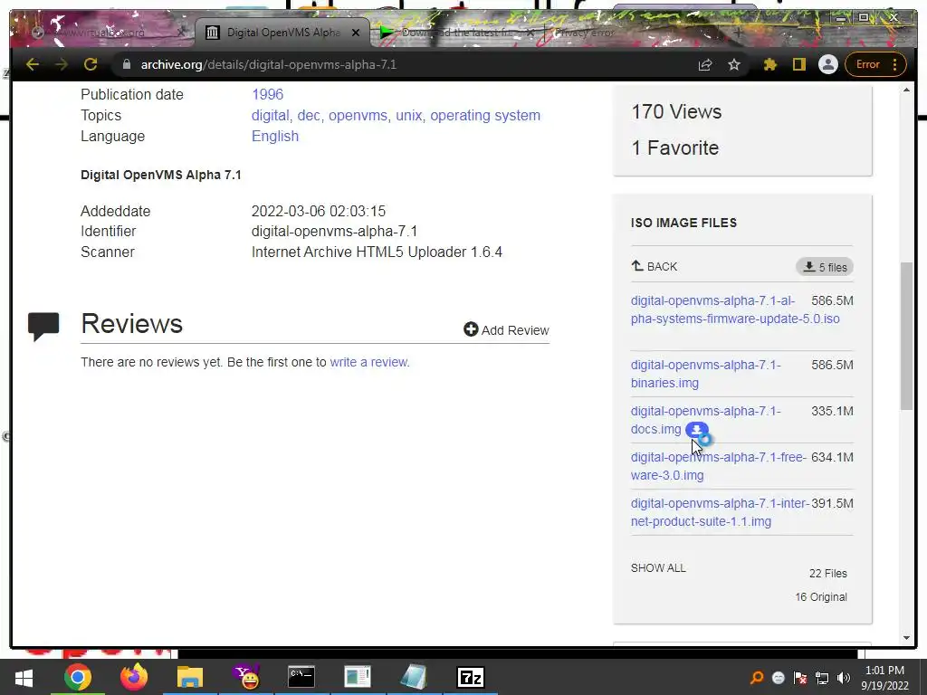The image size is (927, 695).
Task: Open the unix topic link
Action: tap(409, 115)
